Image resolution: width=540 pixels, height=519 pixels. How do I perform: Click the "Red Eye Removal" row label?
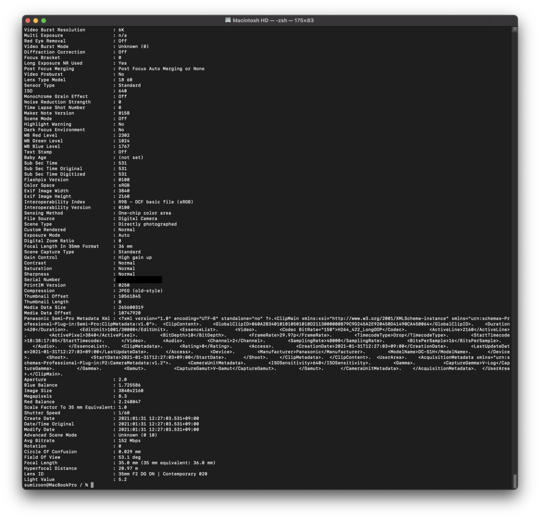coord(45,41)
